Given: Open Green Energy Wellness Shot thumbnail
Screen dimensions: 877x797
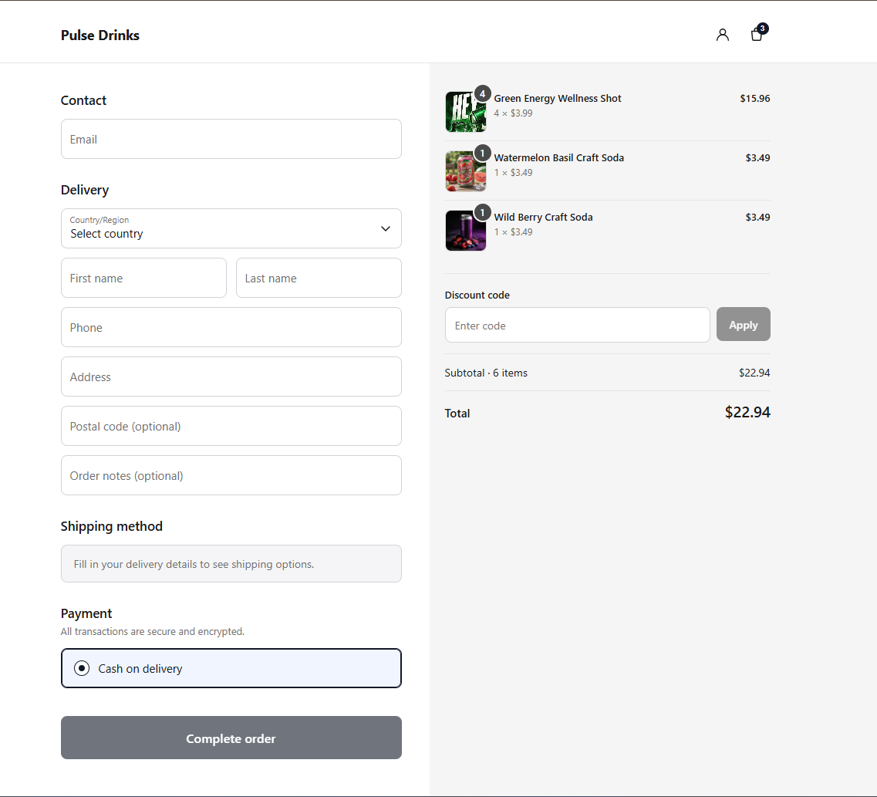Looking at the screenshot, I should 466,112.
